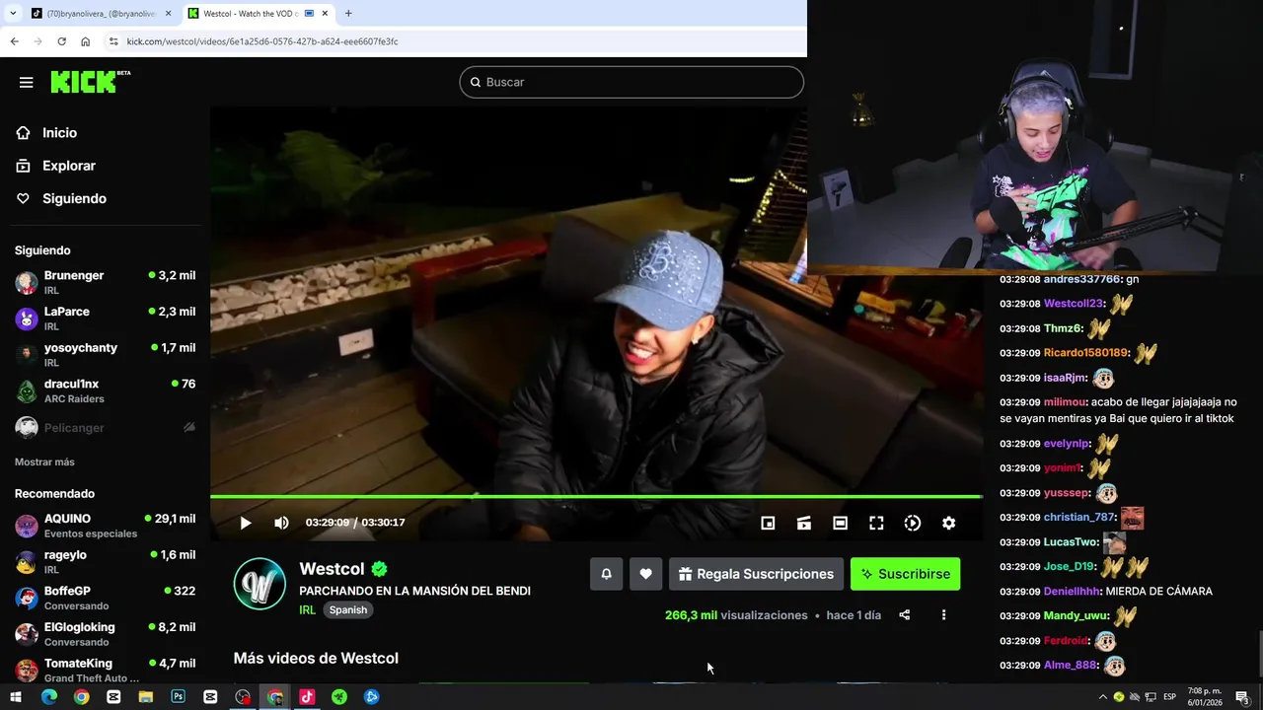Open Windows Start menu
The width and height of the screenshot is (1263, 710).
coord(16,697)
